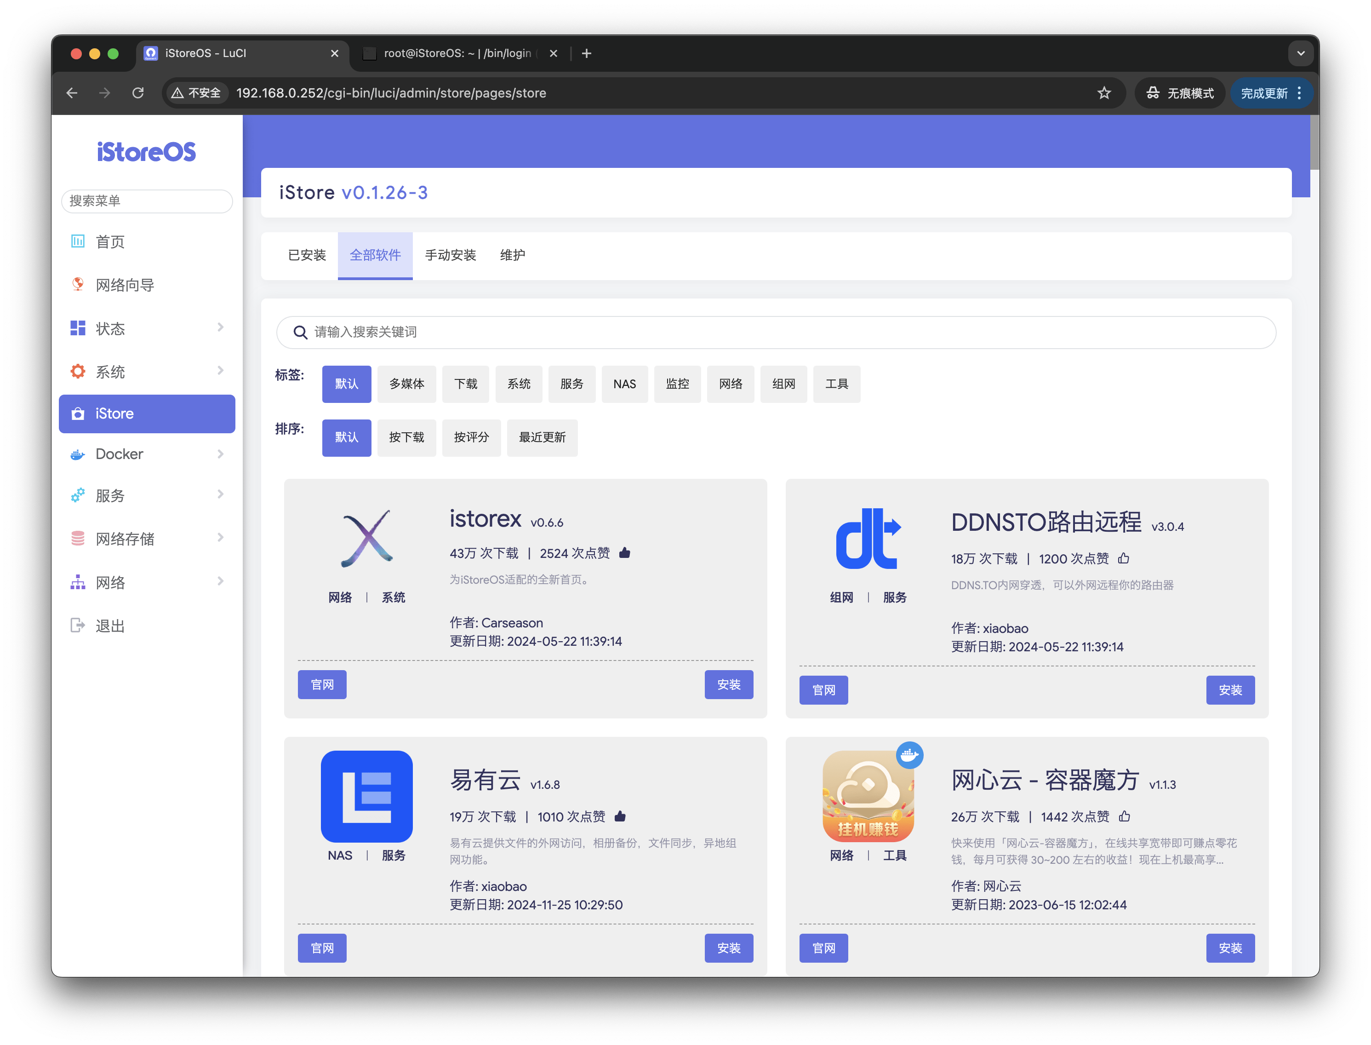Bookmark page with star icon

click(x=1103, y=93)
